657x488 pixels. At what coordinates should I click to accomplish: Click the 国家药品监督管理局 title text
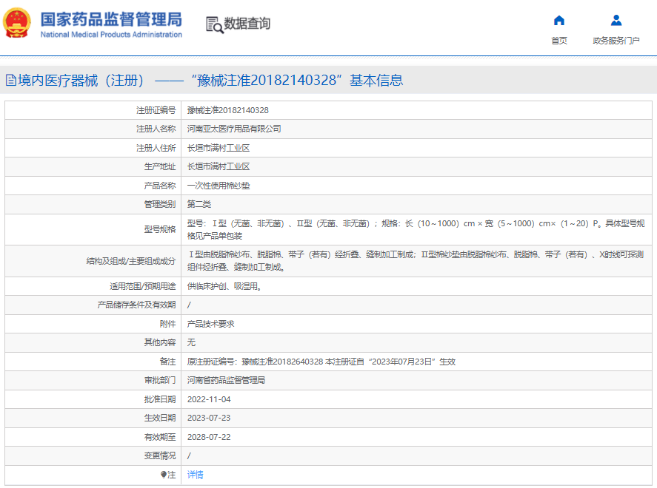coord(111,19)
